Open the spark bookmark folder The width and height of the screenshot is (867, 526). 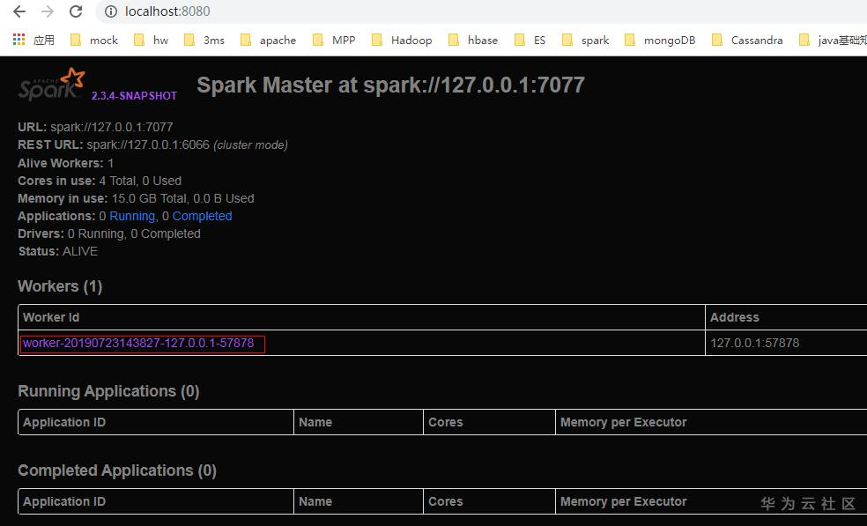pyautogui.click(x=586, y=40)
